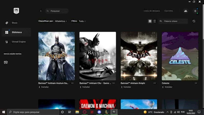The image size is (204, 115).
Task: Expand the Alfabética sort dropdown
Action: point(61,21)
